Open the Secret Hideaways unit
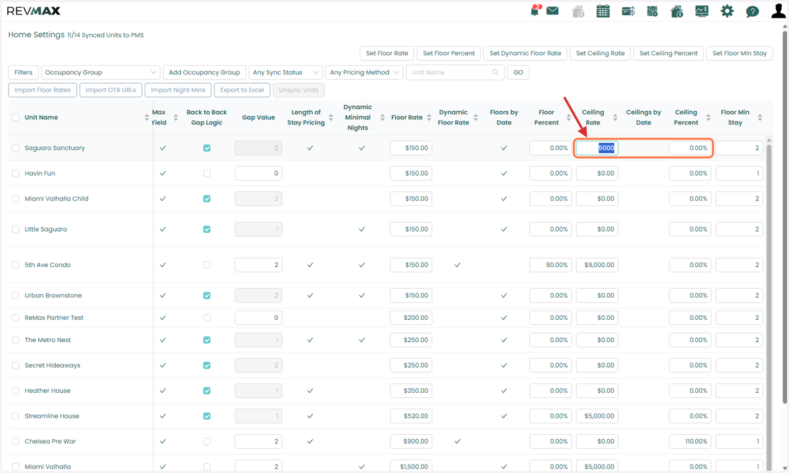This screenshot has height=473, width=789. 53,365
